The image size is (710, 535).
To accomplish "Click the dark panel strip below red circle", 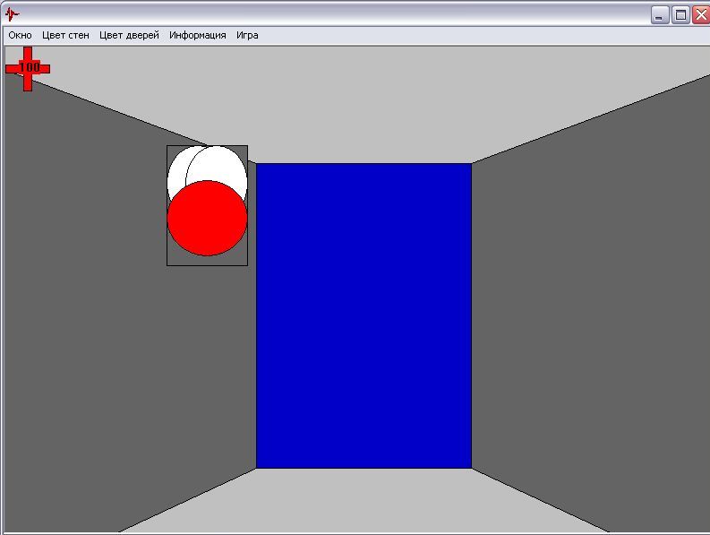I will (207, 260).
